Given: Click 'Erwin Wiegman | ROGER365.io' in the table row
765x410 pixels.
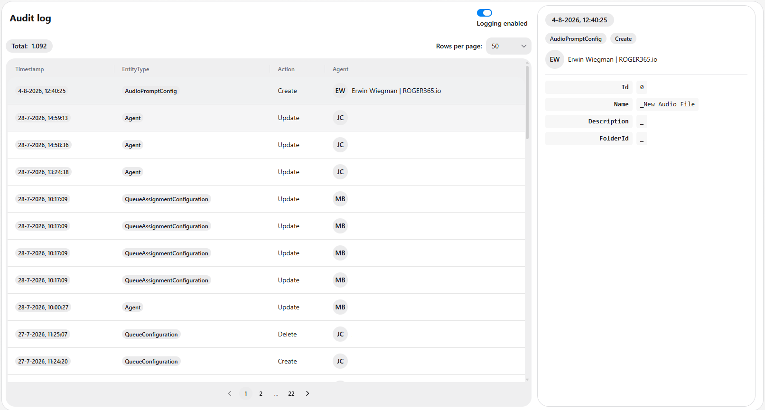Looking at the screenshot, I should [396, 91].
